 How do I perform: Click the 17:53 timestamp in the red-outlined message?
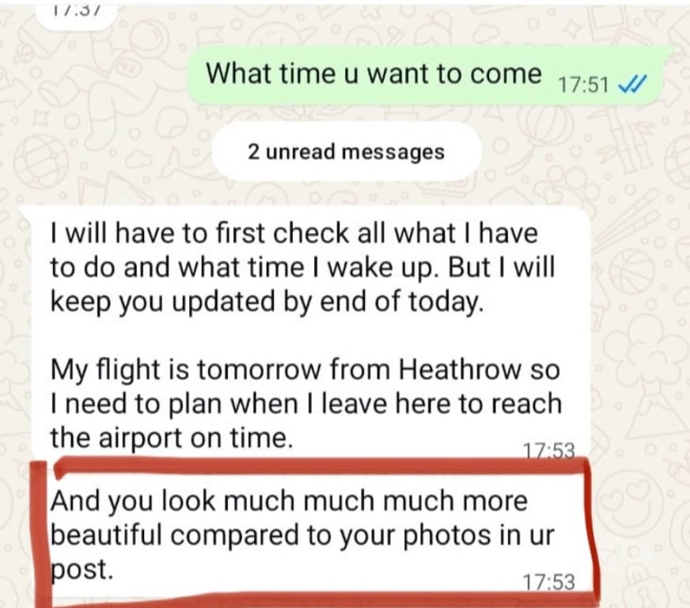tap(548, 582)
